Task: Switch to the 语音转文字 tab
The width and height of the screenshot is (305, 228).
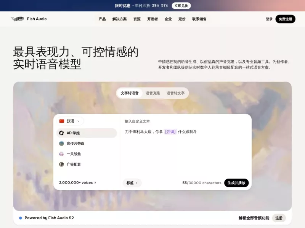Action: click(x=175, y=93)
